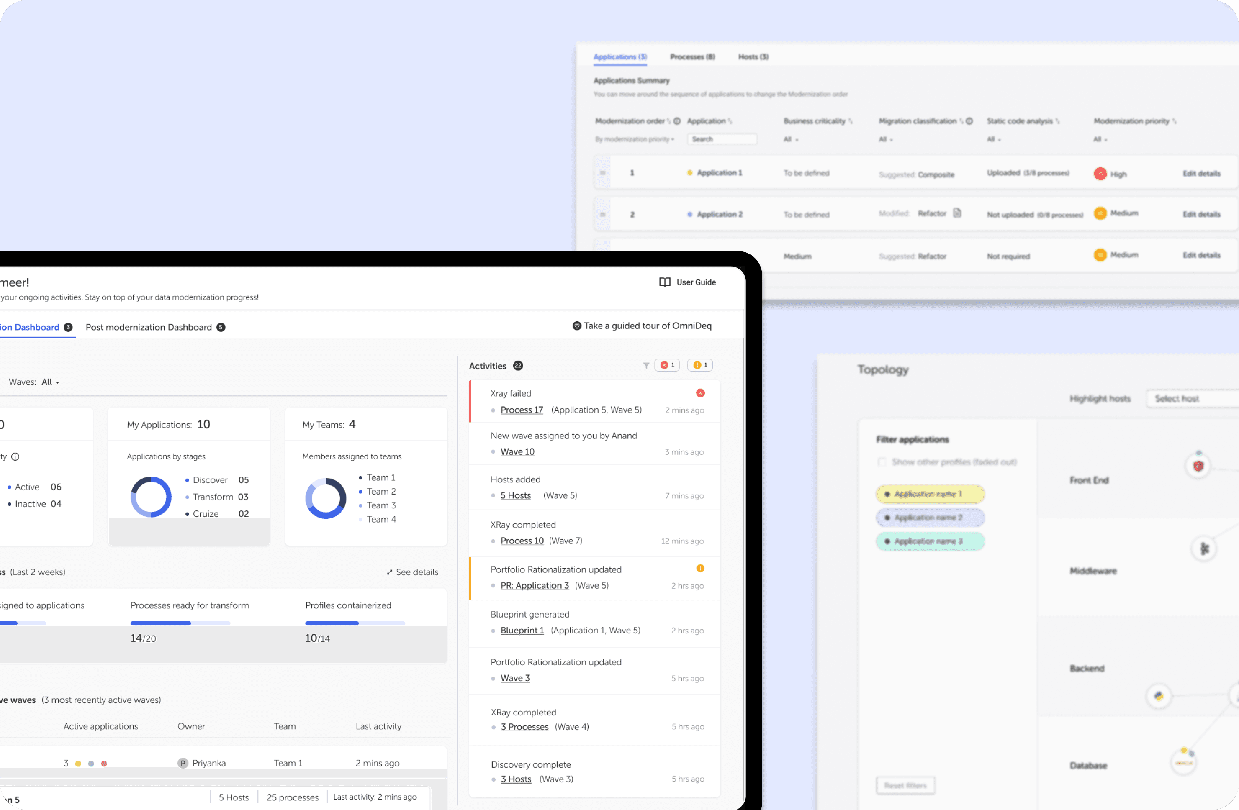The image size is (1239, 810).
Task: Filter activities by red error badge
Action: coord(667,365)
